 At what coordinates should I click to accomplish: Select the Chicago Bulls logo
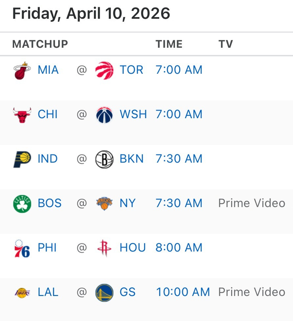[x=22, y=115]
